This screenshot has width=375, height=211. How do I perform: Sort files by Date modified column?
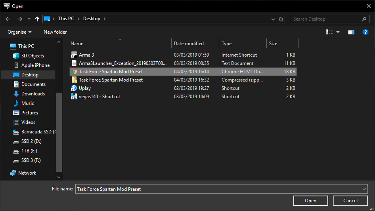189,44
